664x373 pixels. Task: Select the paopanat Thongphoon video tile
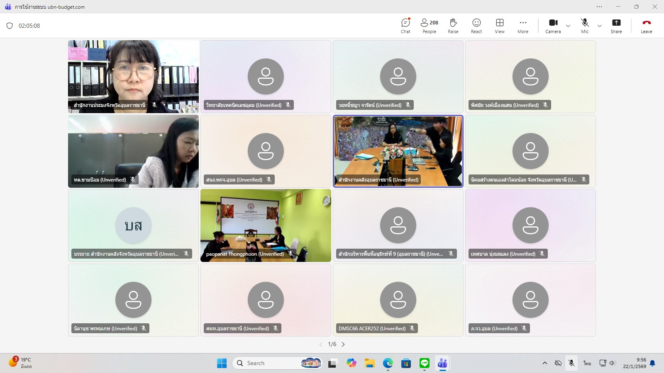[266, 225]
